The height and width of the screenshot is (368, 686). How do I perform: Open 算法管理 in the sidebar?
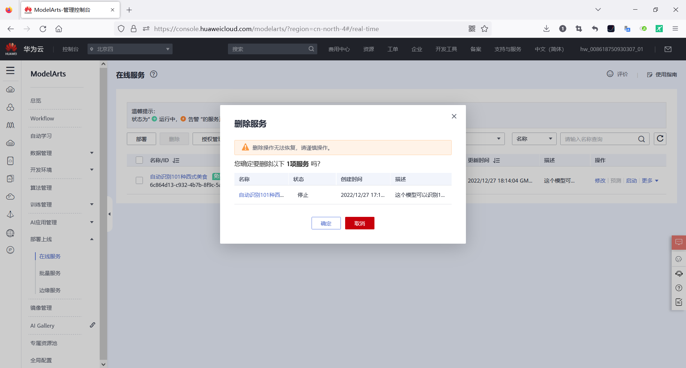tap(41, 188)
